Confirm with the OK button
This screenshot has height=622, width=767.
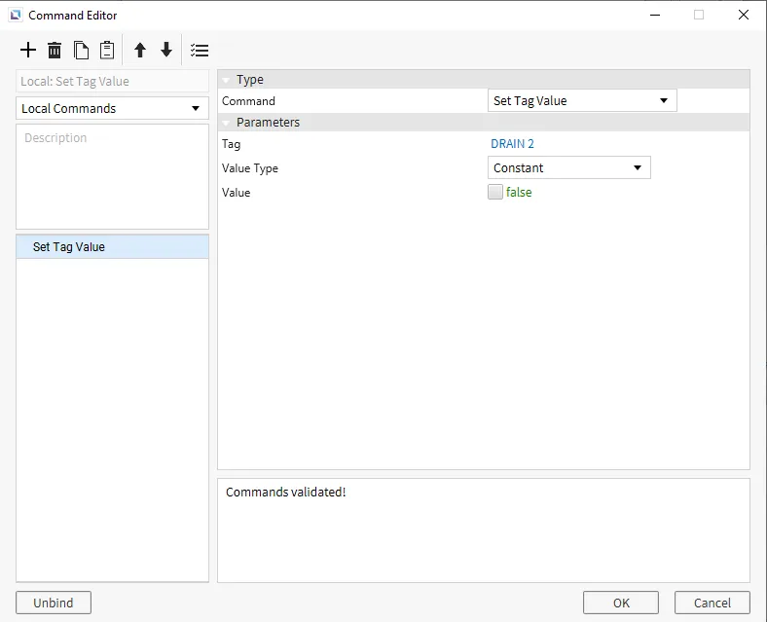point(621,603)
